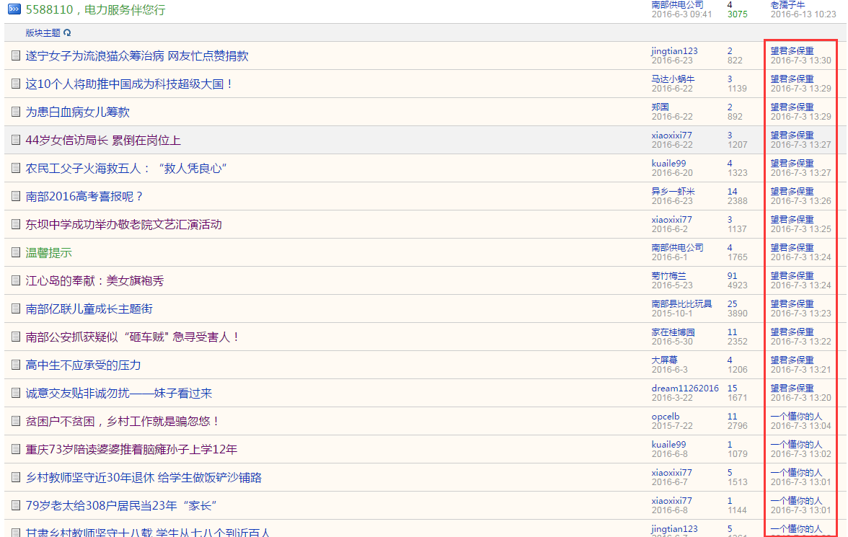View author profile 马达小蜗牛
848x537 pixels.
point(673,79)
